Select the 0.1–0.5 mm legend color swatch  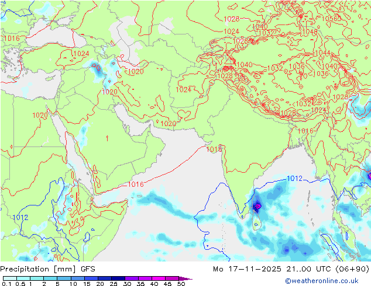click(10, 278)
